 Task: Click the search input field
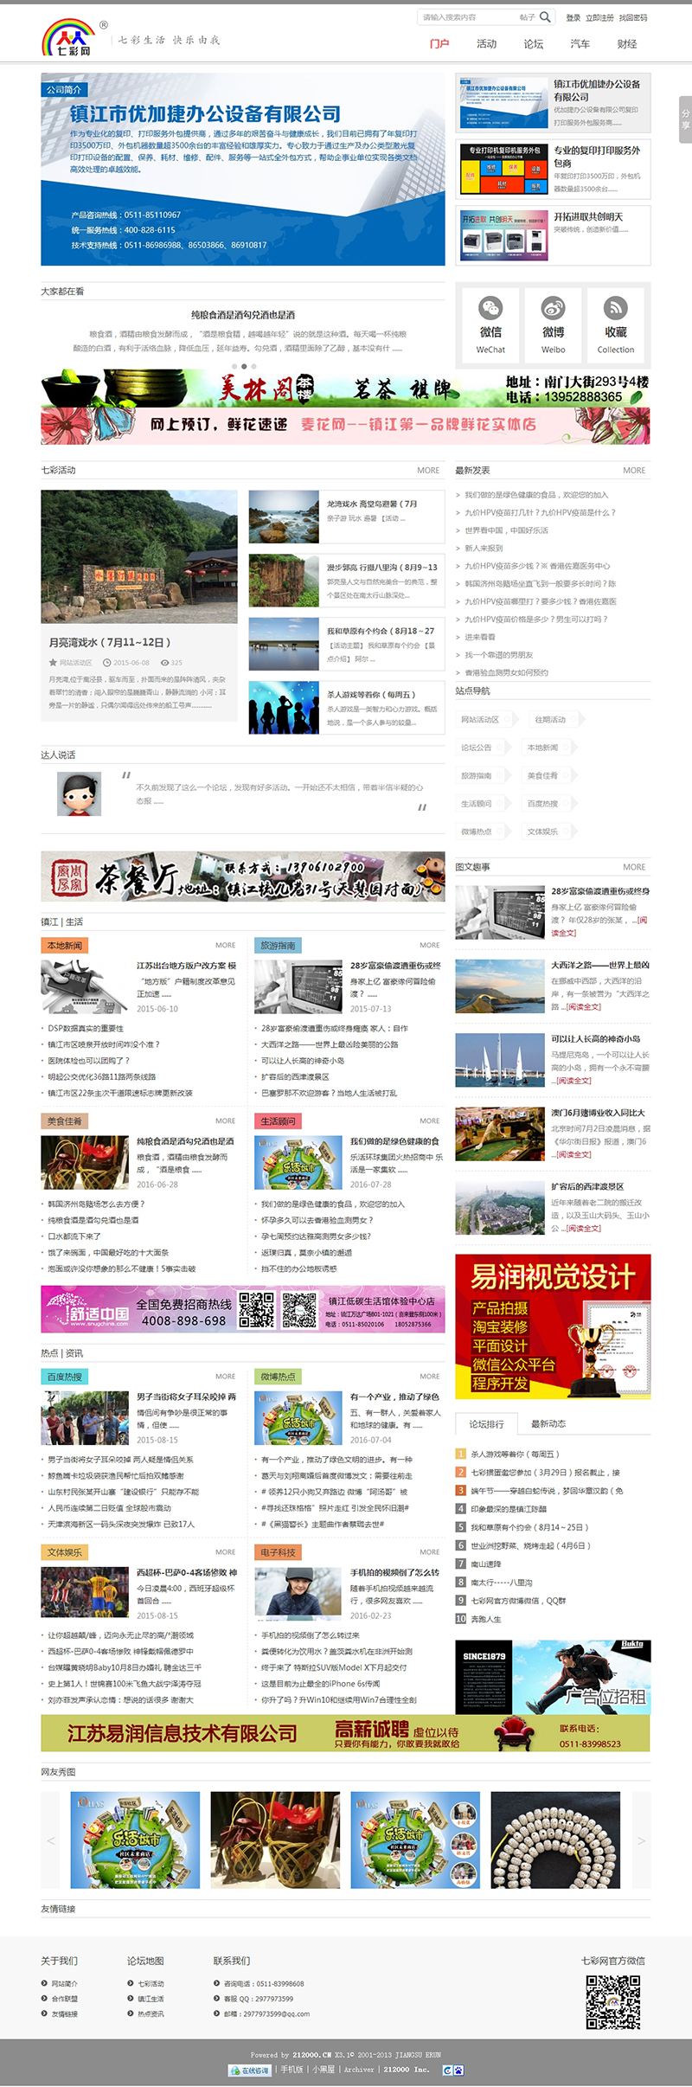pos(467,17)
